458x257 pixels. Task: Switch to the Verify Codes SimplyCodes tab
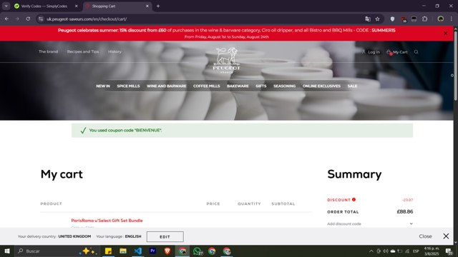[44, 6]
